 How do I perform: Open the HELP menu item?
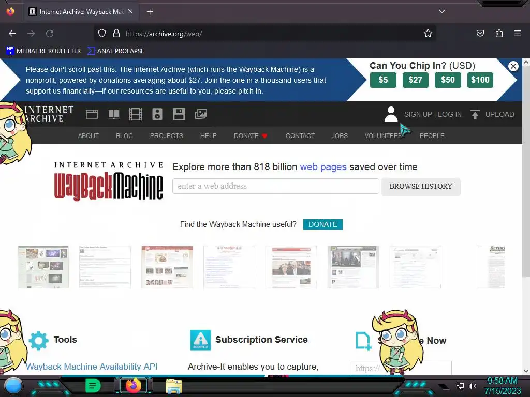208,136
